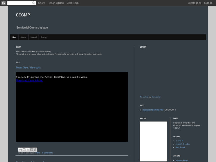Image resolution: width=216 pixels, height=162 pixels.
Task: Open Matt Lewis friend link
Action: (x=180, y=147)
